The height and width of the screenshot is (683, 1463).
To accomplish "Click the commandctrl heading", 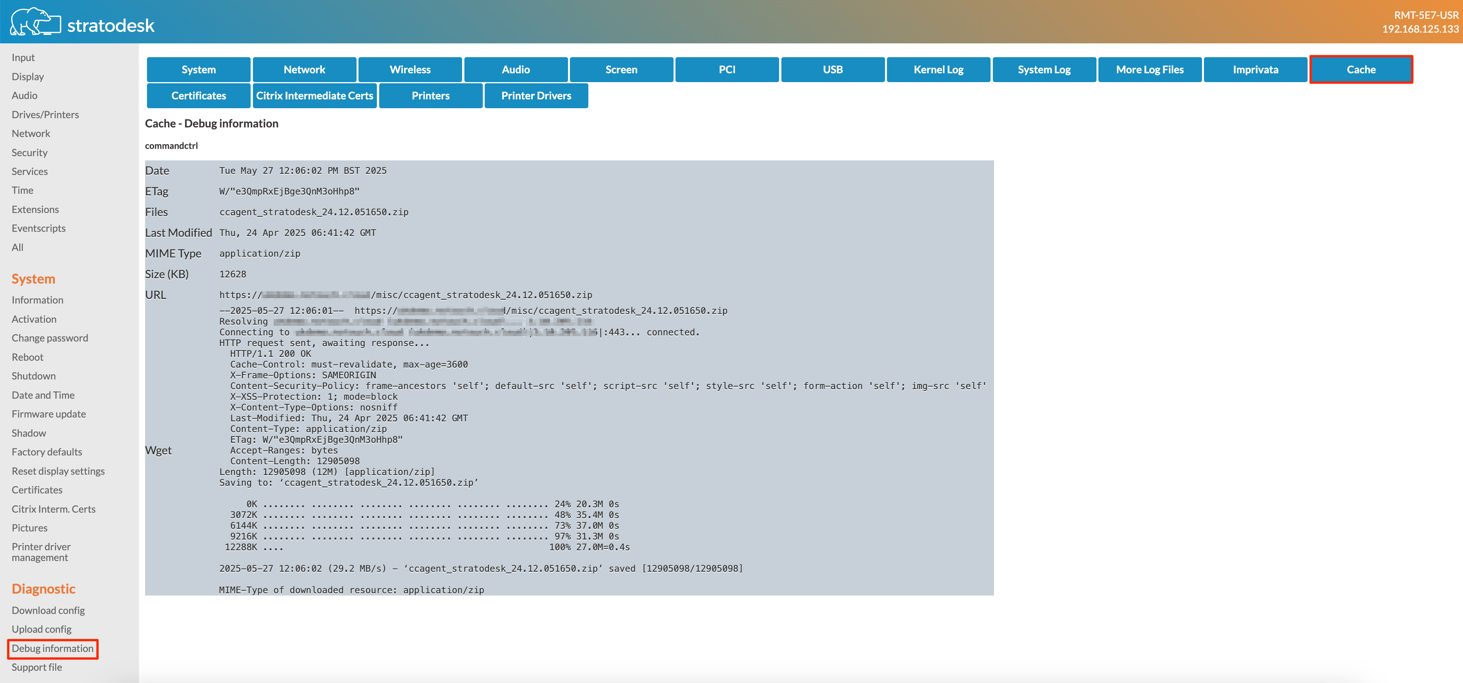I will 172,146.
